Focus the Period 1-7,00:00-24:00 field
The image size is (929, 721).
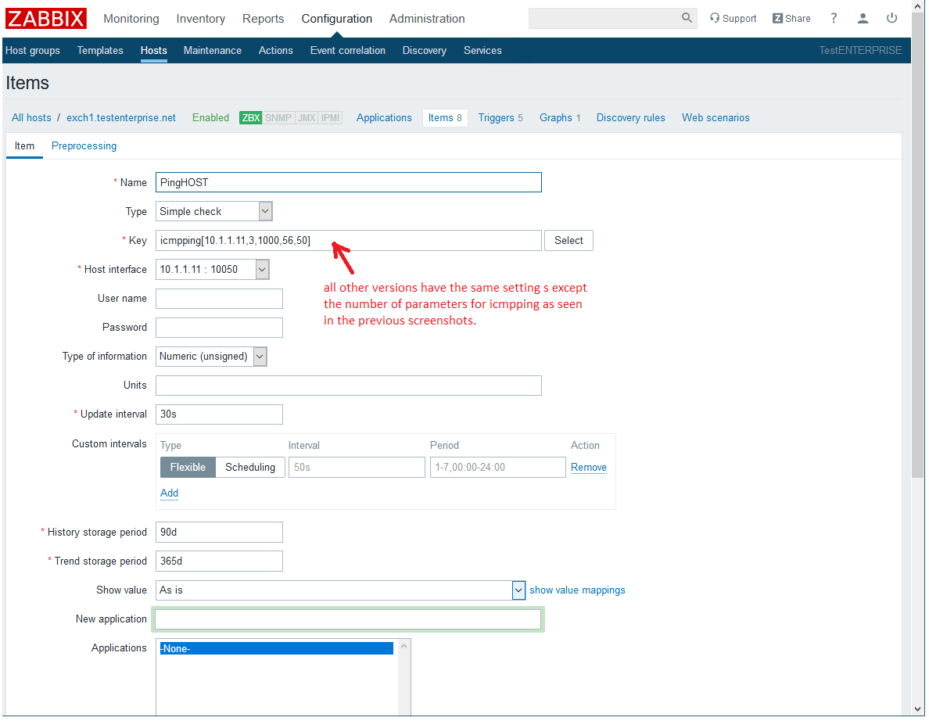point(497,468)
